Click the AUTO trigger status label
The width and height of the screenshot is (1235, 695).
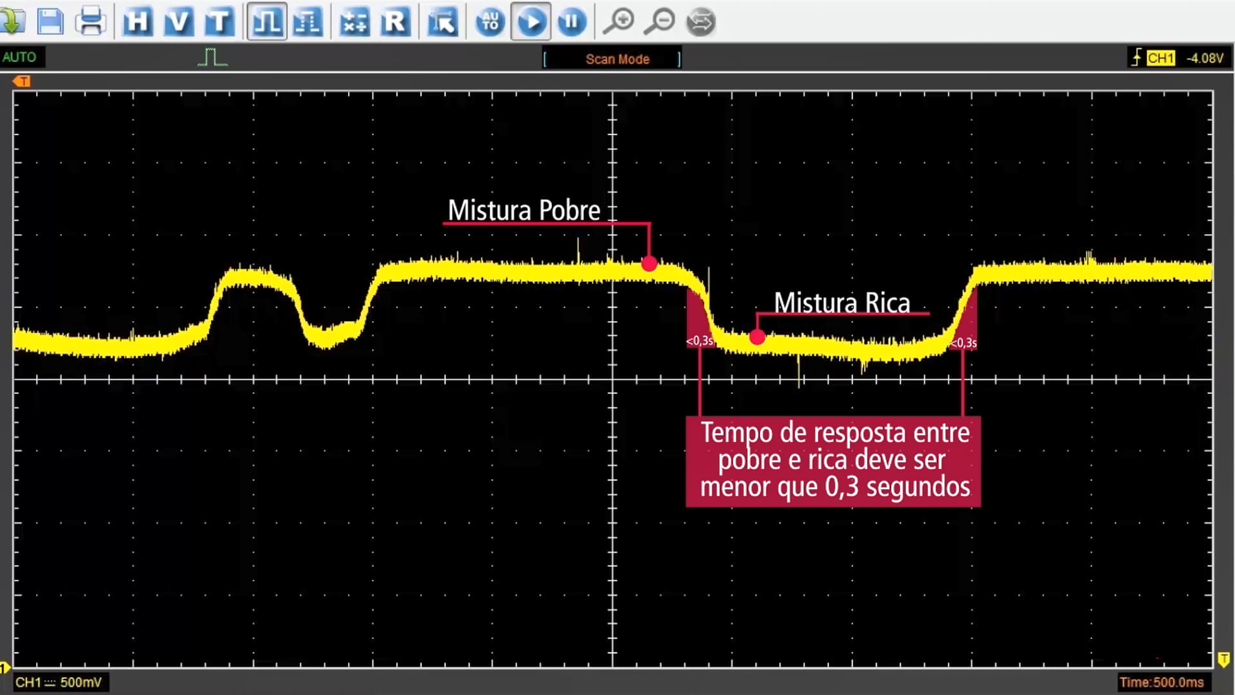(x=19, y=57)
